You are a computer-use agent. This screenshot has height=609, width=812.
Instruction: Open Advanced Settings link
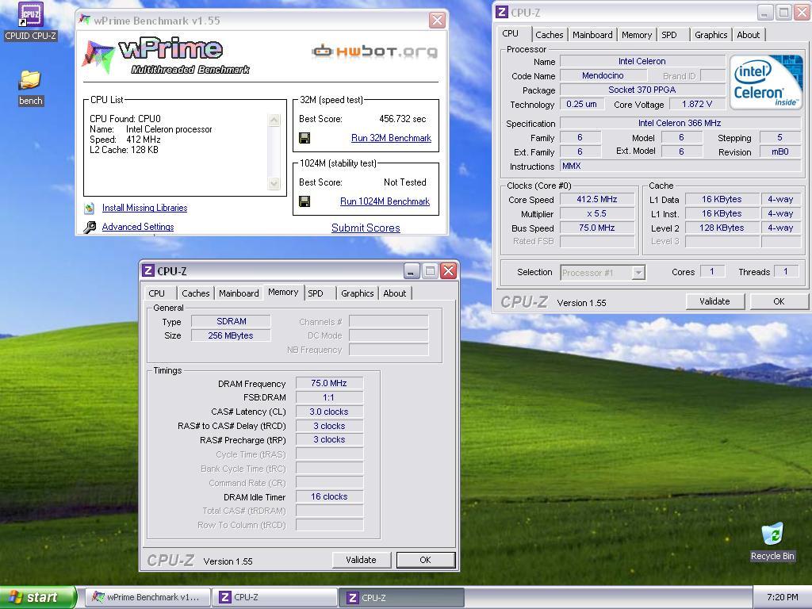pos(138,227)
